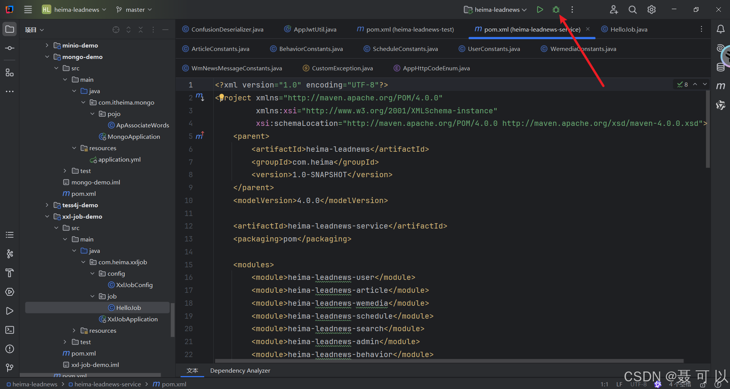
Task: Go to next highlighted problem arrow
Action: 705,84
